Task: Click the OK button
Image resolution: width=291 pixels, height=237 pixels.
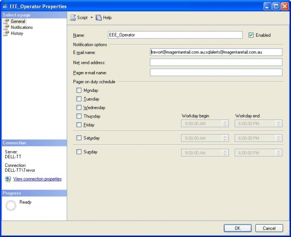Action: 238,228
